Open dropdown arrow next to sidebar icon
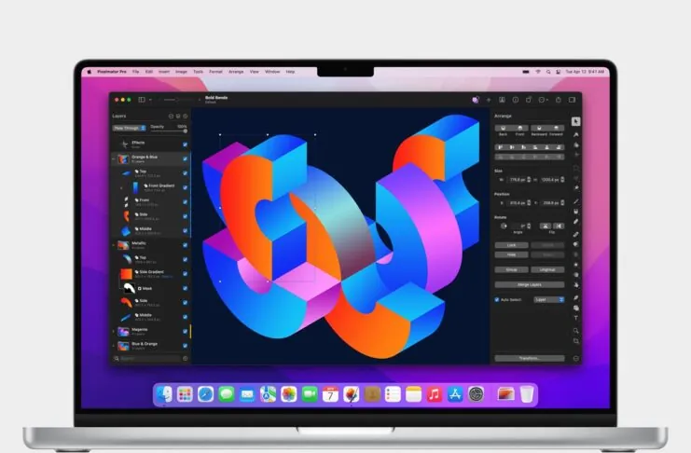 (150, 100)
